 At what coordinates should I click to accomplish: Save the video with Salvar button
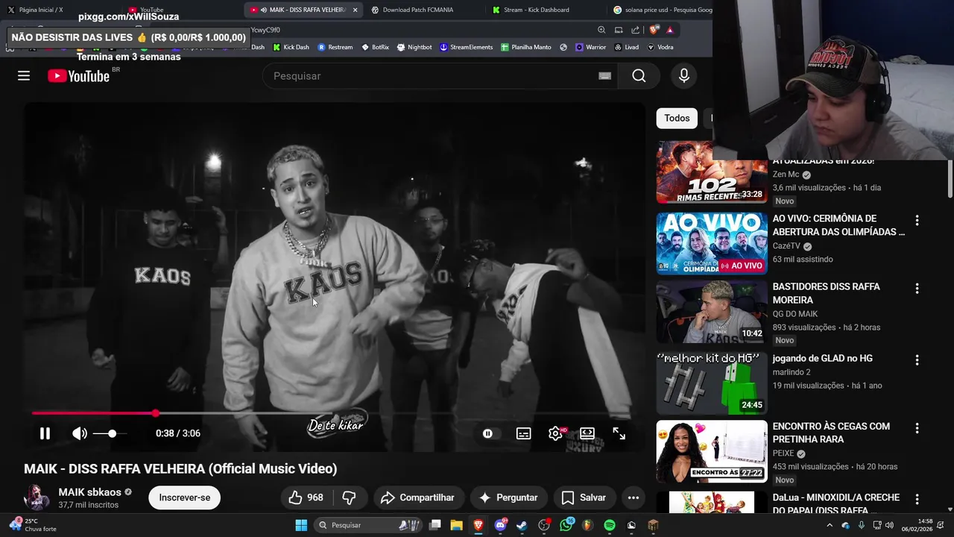pyautogui.click(x=584, y=497)
